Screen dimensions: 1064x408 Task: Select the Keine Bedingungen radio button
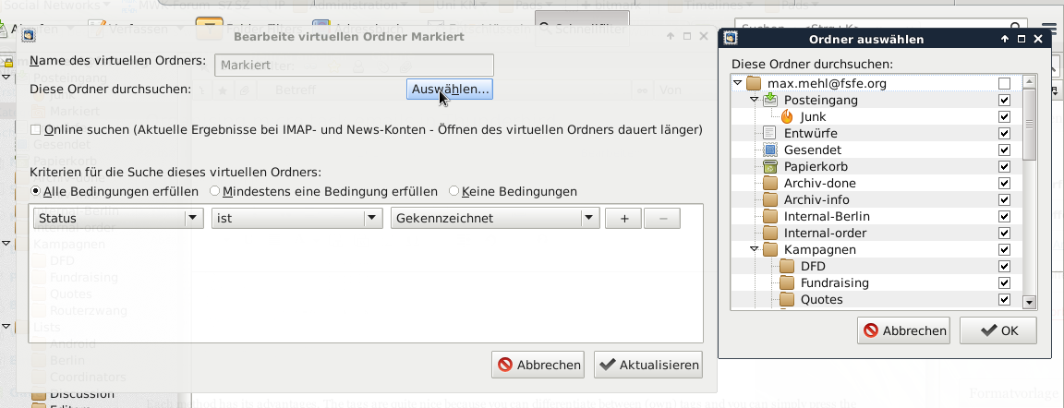pos(453,192)
